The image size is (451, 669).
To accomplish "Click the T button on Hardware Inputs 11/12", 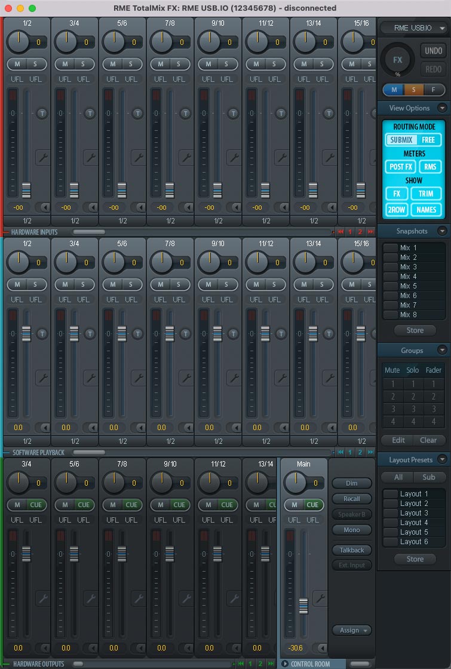I will pos(281,113).
